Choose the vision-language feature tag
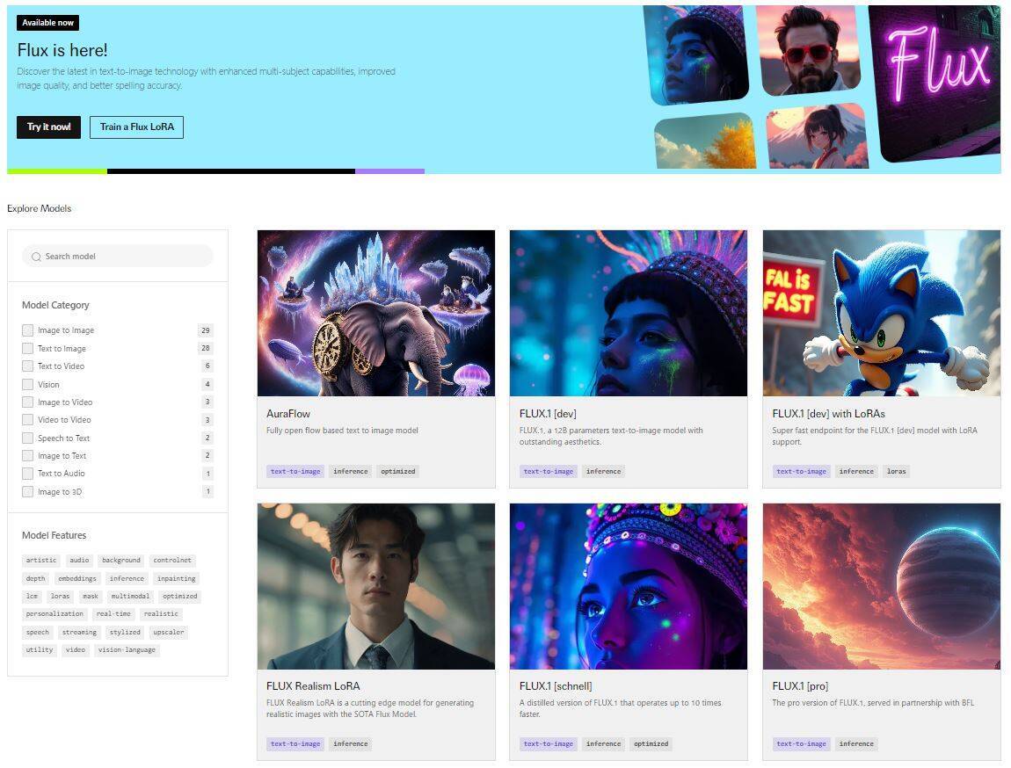Viewport: 1011px width, 768px height. point(127,650)
